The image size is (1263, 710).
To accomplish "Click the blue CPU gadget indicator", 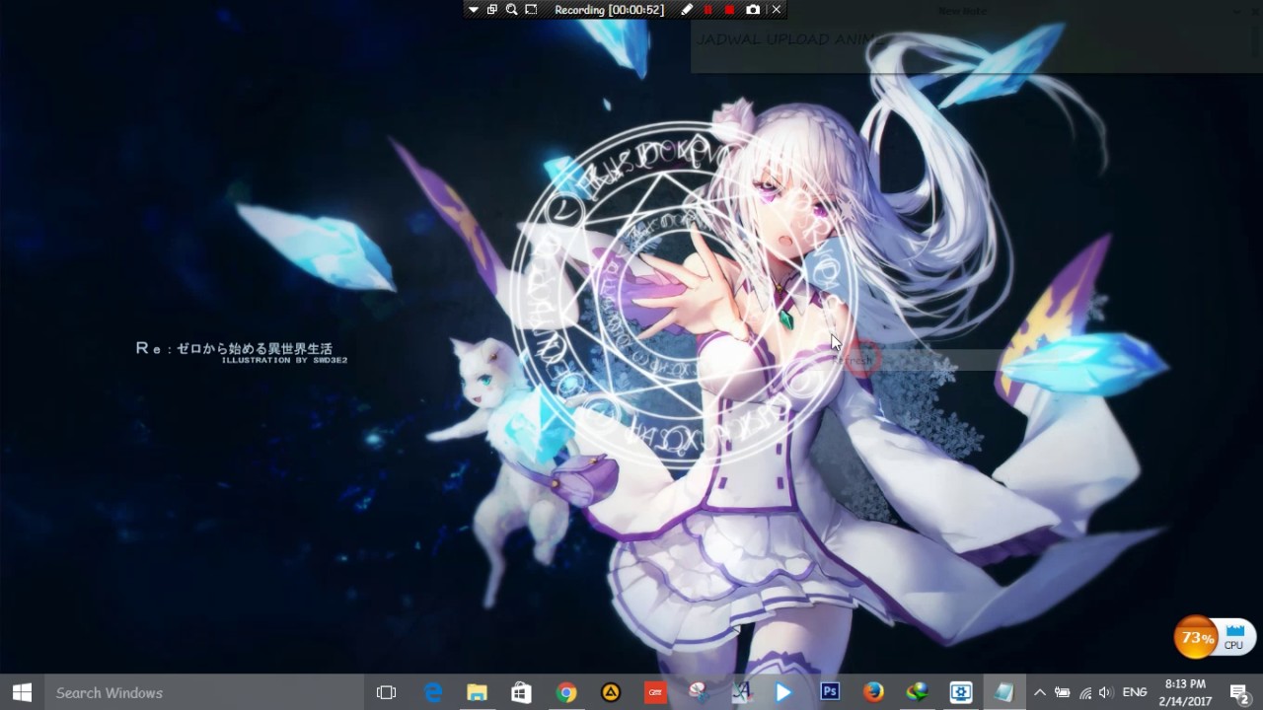I will coord(1233,636).
